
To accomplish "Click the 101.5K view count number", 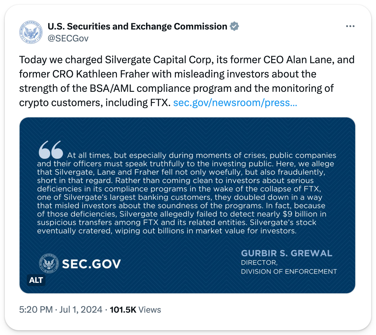I will pos(123,310).
